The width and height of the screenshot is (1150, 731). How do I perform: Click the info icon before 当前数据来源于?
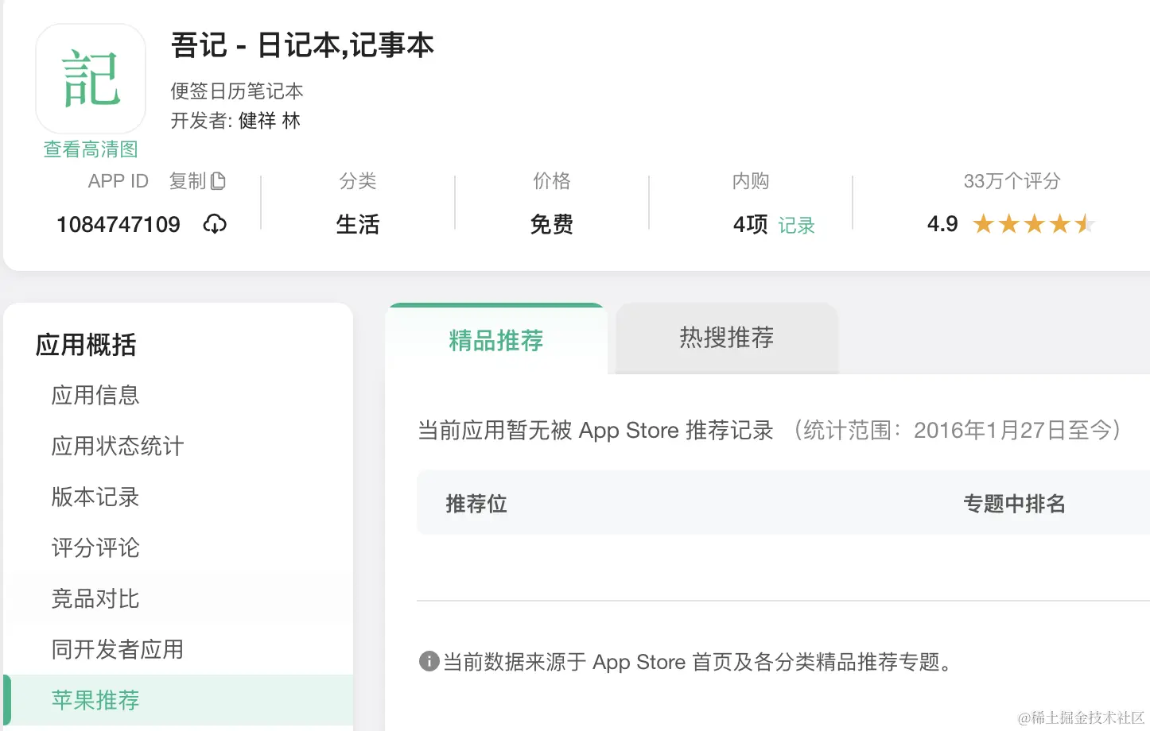pos(429,661)
